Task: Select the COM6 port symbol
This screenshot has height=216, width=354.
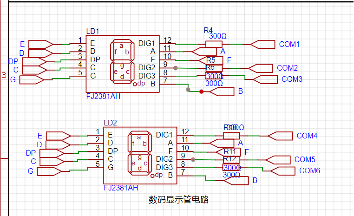Action: coord(282,171)
